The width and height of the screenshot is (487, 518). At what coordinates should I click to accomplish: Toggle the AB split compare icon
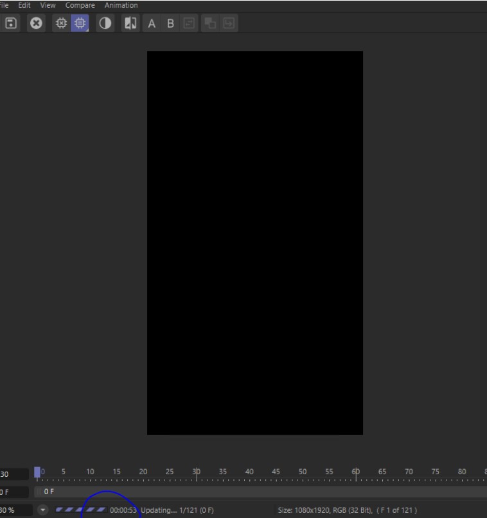click(131, 23)
